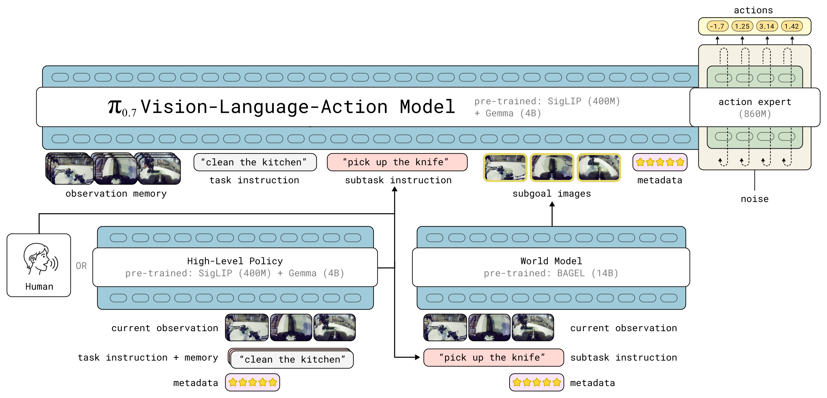Click the noise label below action expert

click(x=755, y=199)
